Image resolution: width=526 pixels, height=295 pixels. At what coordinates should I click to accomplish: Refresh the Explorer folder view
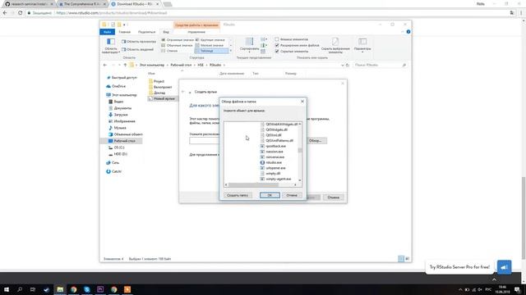pyautogui.click(x=348, y=65)
